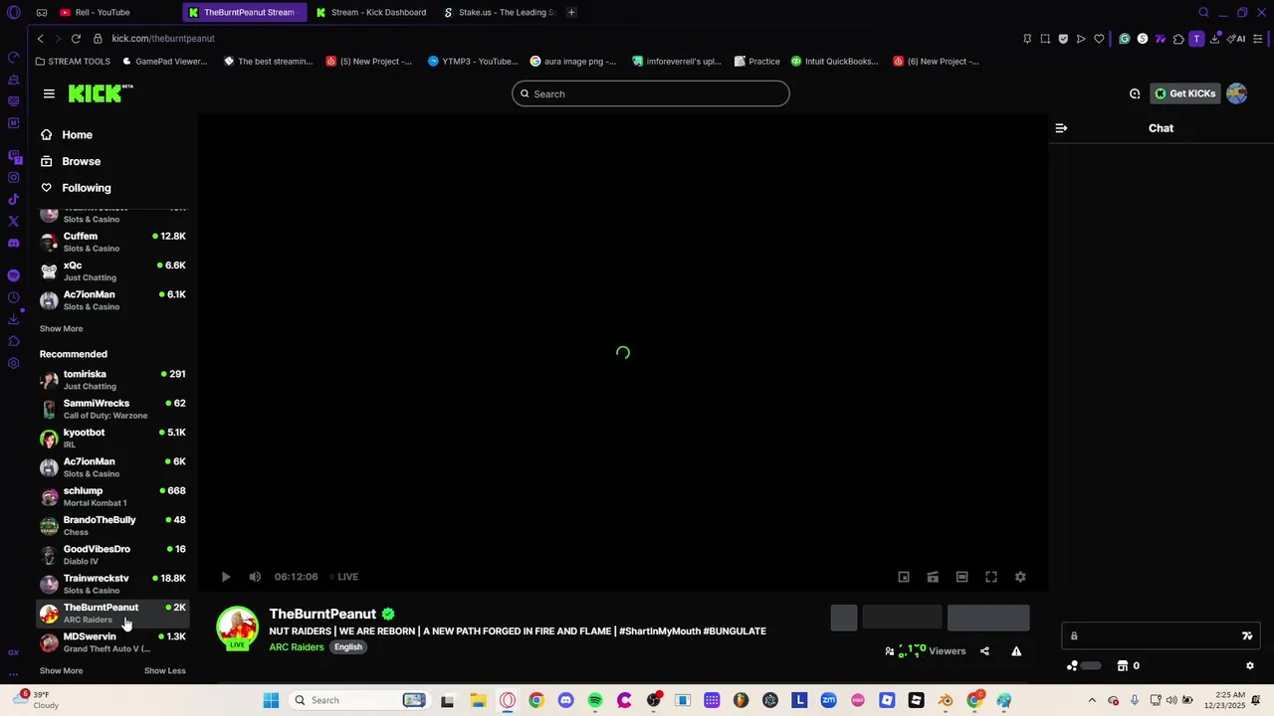Focus the Kick search box
This screenshot has height=716, width=1274.
coord(651,93)
